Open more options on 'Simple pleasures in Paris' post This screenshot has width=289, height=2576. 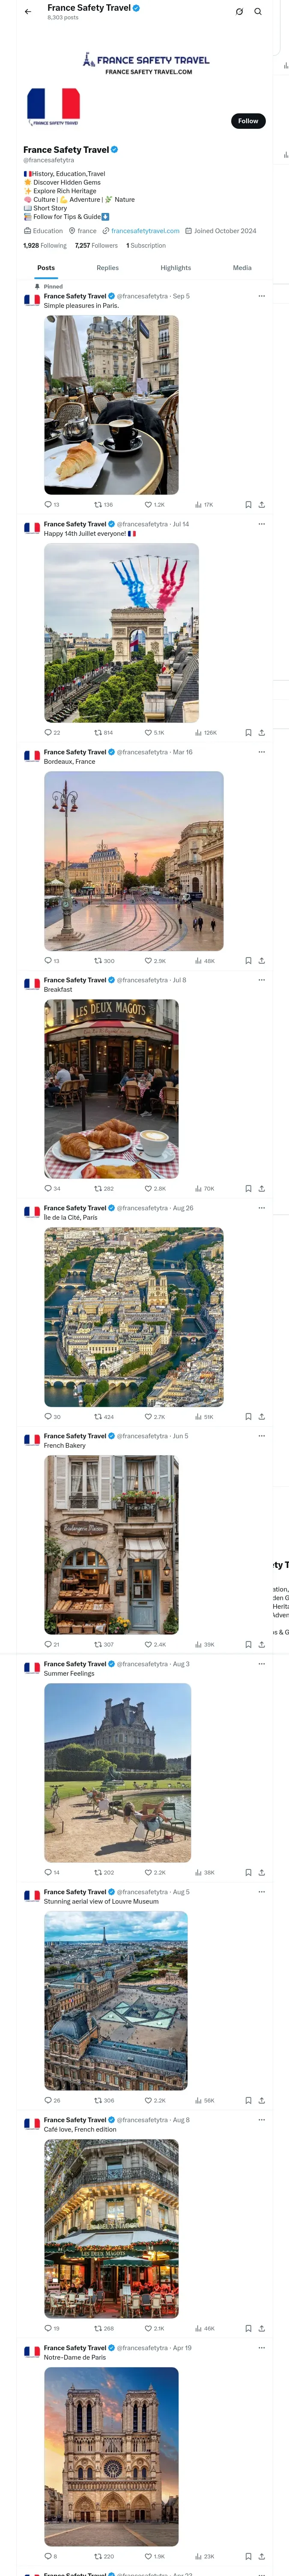point(261,296)
